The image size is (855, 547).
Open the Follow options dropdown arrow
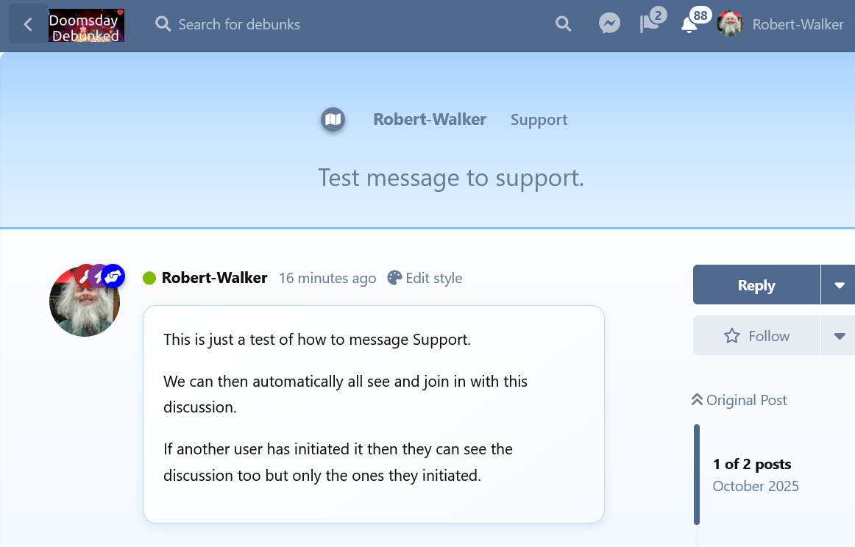(839, 336)
